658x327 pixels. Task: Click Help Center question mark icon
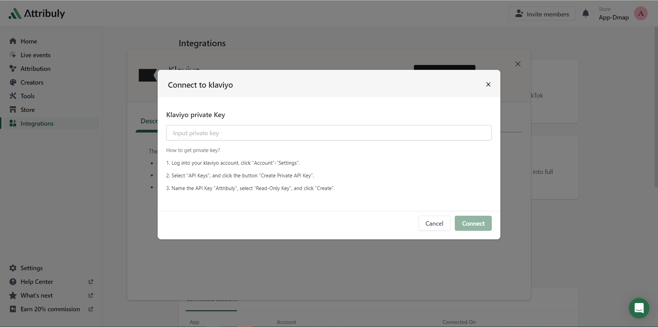coord(13,281)
